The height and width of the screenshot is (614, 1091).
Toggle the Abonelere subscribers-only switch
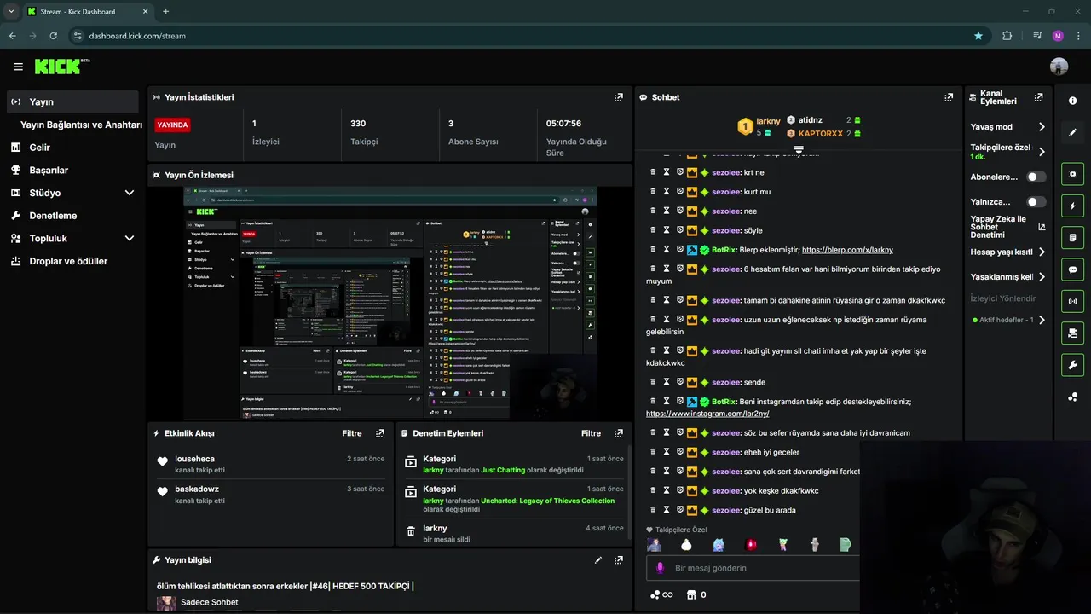point(1036,177)
